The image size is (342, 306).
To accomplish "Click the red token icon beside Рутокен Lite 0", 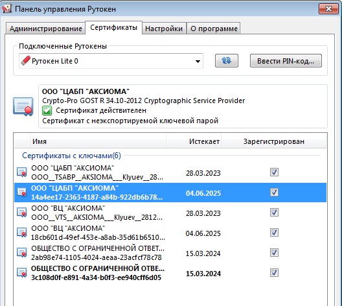I will point(25,61).
